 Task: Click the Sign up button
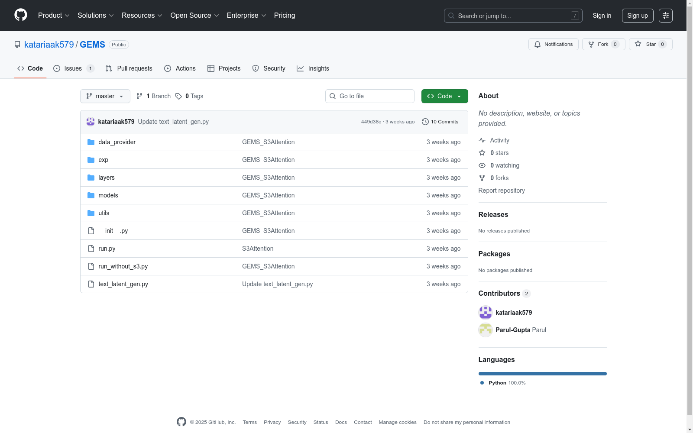(x=638, y=16)
